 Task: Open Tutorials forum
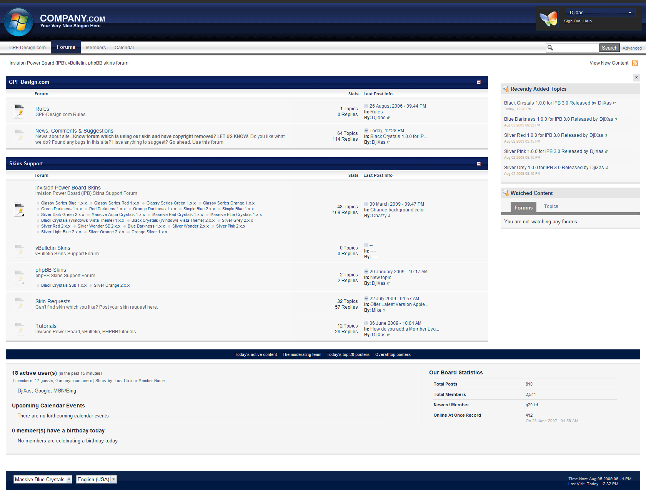click(46, 326)
